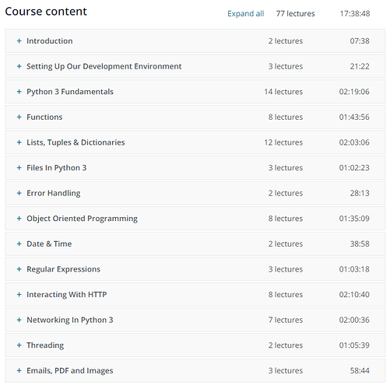Screen dimensions: 390x389
Task: Click the 02:10:40 duration of Interacting With HTTP
Action: 354,295
